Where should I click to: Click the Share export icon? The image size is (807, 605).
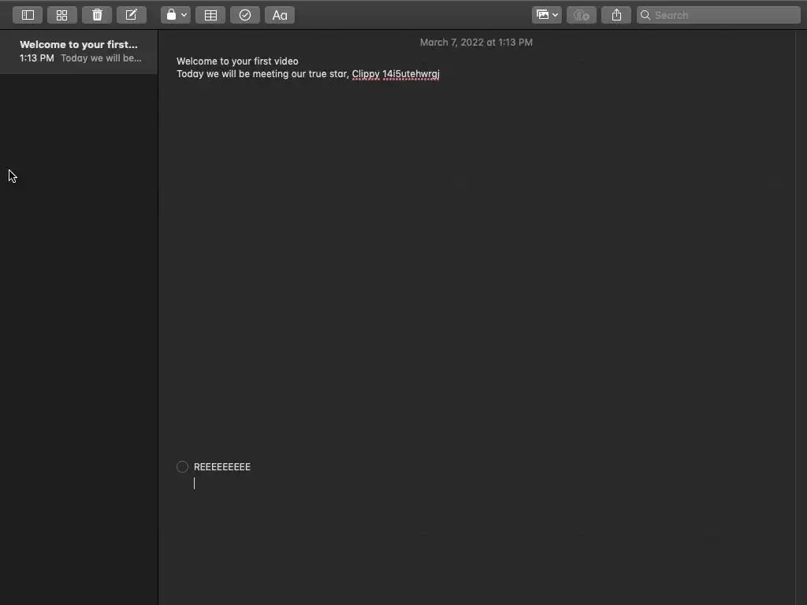click(x=616, y=15)
